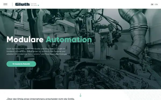
Task: Switch language to DE
Action: click(x=152, y=5)
